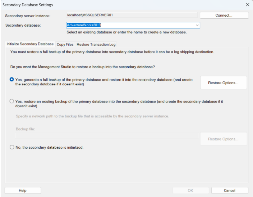The height and width of the screenshot is (197, 253).
Task: Click the Secondary database field label
Action: (23, 25)
